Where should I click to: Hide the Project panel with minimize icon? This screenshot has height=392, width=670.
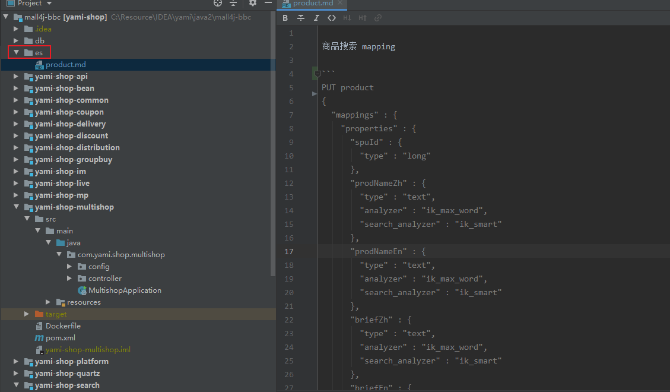268,3
